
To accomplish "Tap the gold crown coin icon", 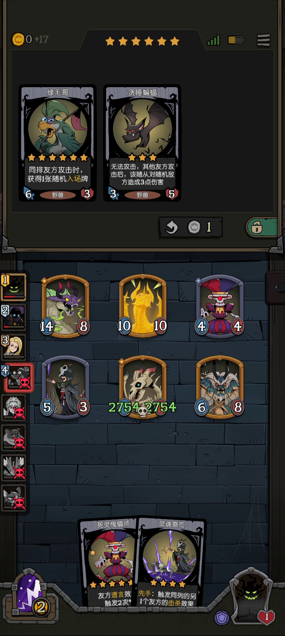I will point(18,39).
